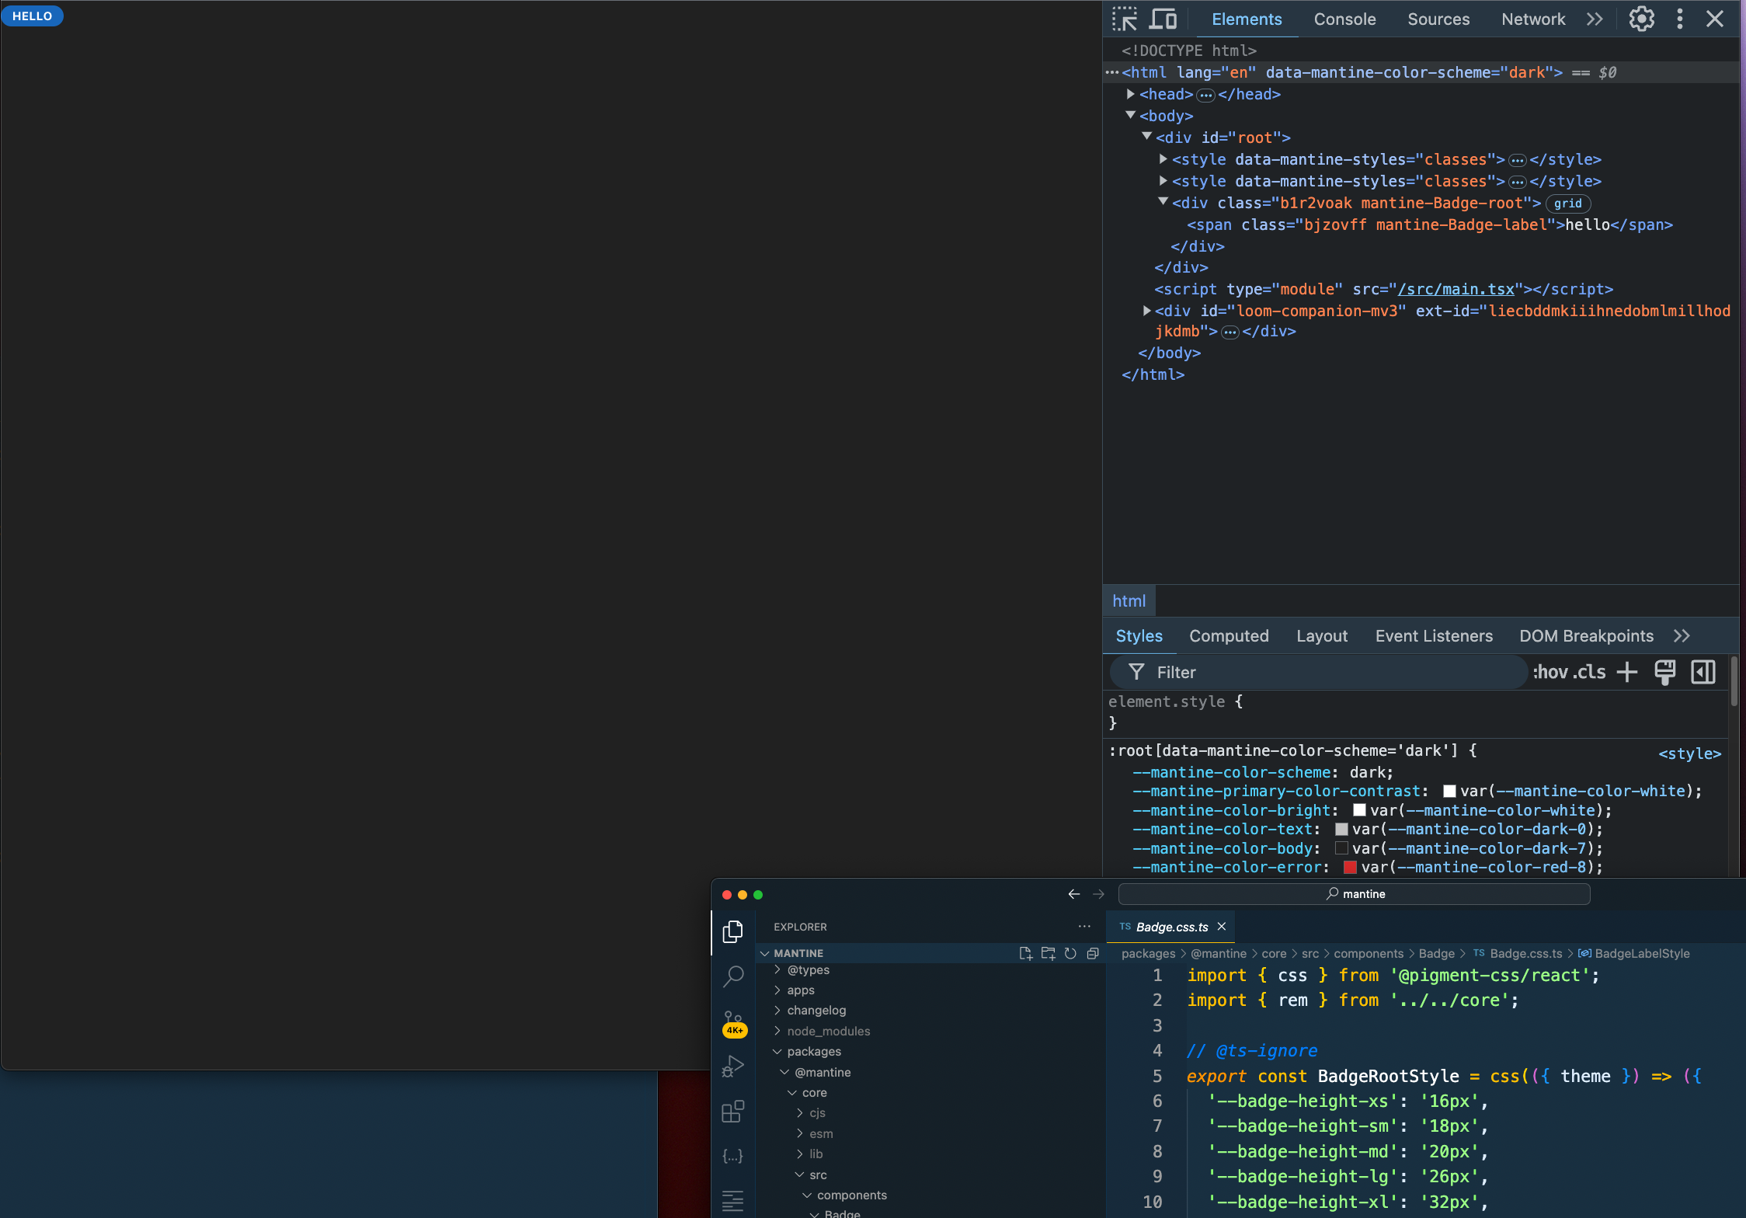Refresh the MANTINE explorer tree
Image resolution: width=1746 pixels, height=1218 pixels.
click(x=1070, y=953)
